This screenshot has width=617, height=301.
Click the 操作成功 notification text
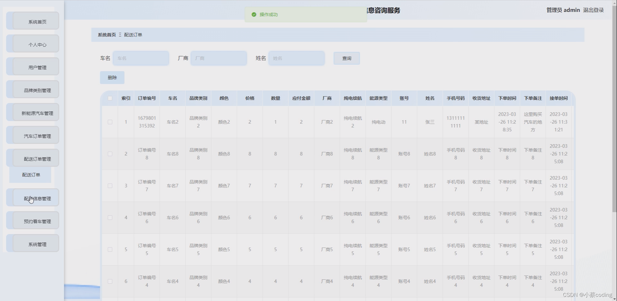tap(269, 14)
